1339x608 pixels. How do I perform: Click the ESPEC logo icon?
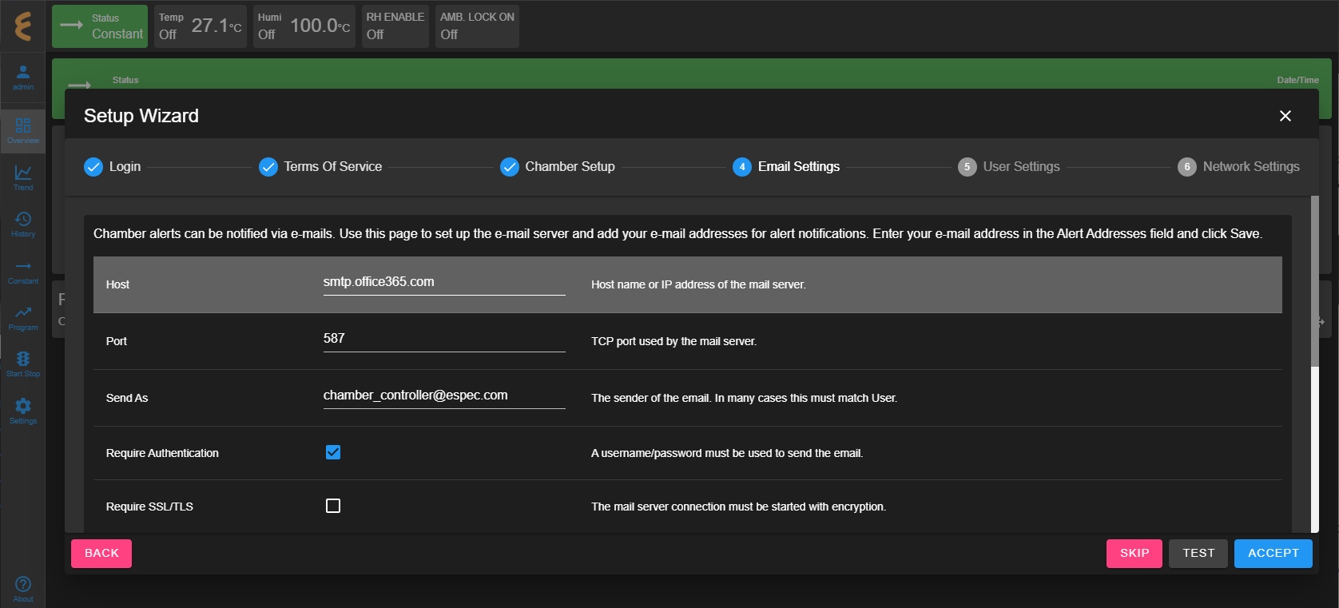pos(23,26)
